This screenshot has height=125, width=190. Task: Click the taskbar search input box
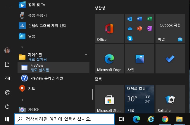[x=64, y=119]
